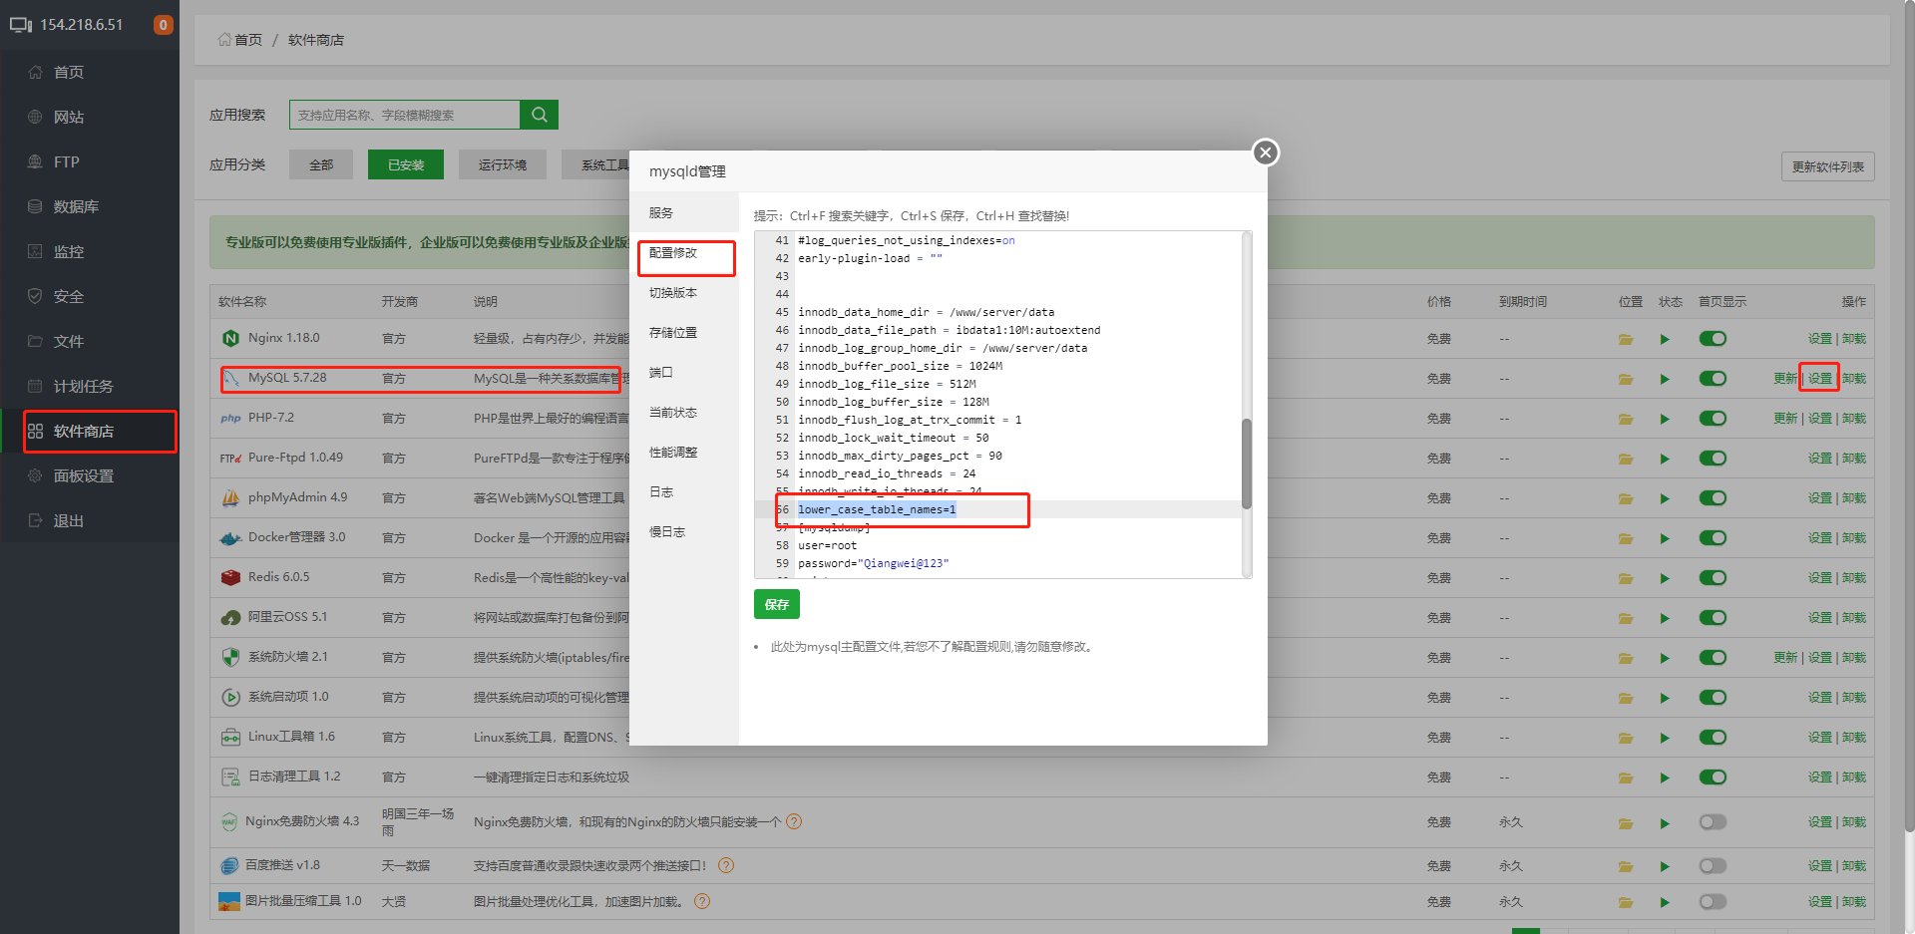Open folder icon for Nginx免费防火墙 4.3

click(1626, 822)
